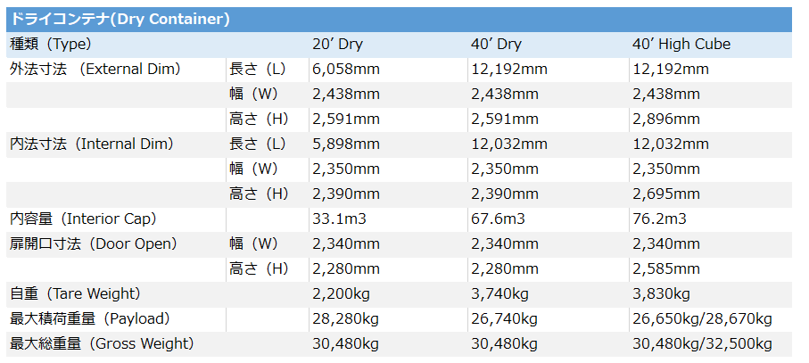Select the 3,740kg tare weight cell
This screenshot has height=363, width=809.
(x=499, y=294)
